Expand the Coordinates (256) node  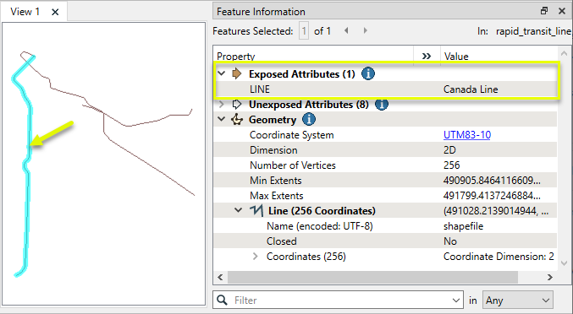click(255, 257)
